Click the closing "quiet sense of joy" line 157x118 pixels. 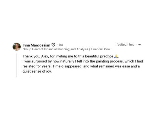pyautogui.click(x=37, y=71)
